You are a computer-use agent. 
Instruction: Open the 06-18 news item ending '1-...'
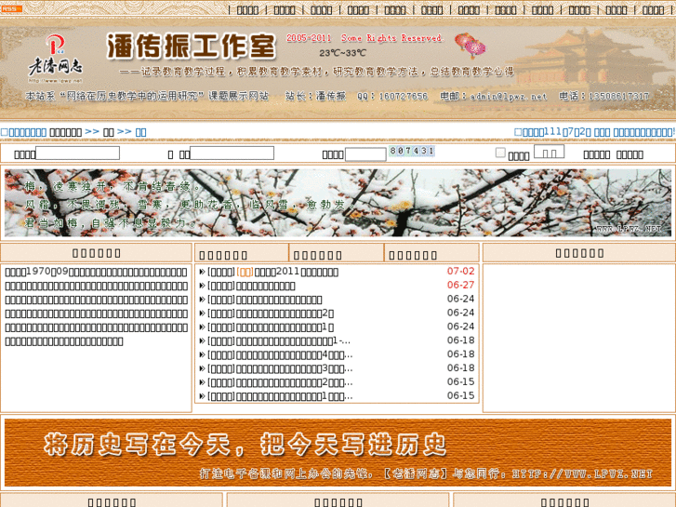[x=293, y=340]
